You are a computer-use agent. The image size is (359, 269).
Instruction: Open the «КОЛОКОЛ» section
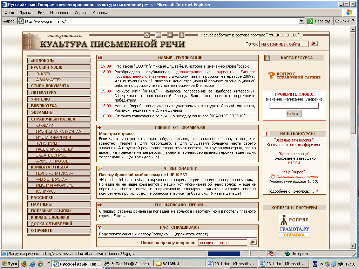click(x=59, y=61)
